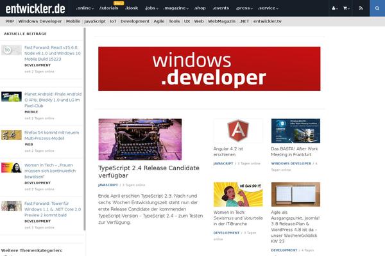
Task: Click DEVELOPMENT tag under Wochenrückblick article
Action: (x=284, y=250)
